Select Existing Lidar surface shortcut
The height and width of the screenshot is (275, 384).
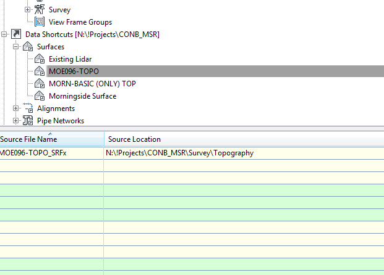[70, 59]
